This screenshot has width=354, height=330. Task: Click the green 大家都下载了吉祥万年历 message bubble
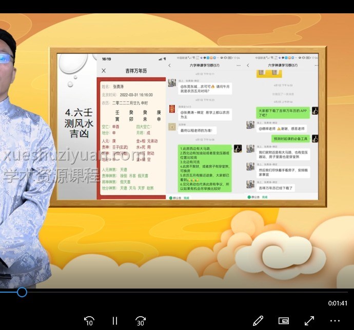[283, 112]
